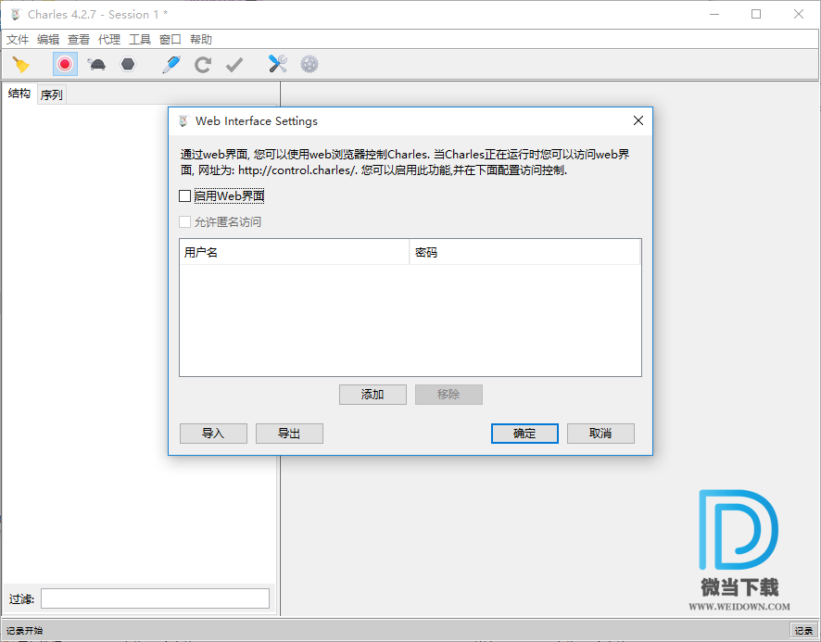The width and height of the screenshot is (821, 642).
Task: Switch to the 结构 tab
Action: (19, 94)
